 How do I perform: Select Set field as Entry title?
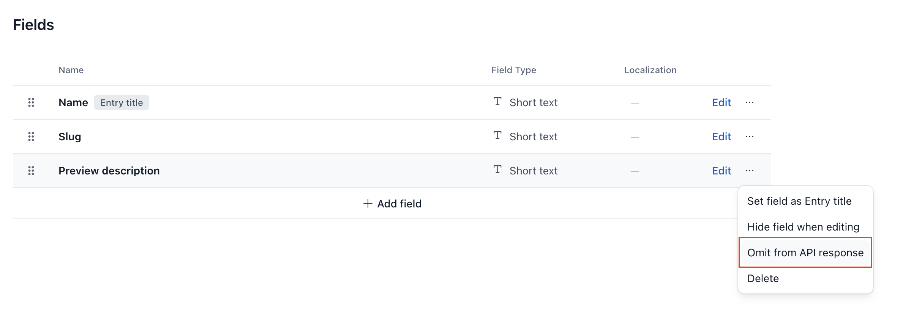coord(799,201)
